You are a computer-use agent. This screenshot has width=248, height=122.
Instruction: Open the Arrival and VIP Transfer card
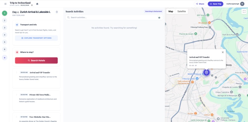[x=36, y=78]
